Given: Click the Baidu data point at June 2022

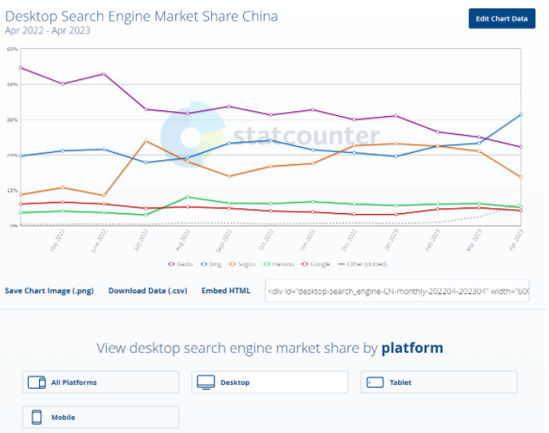Looking at the screenshot, I should [x=104, y=74].
